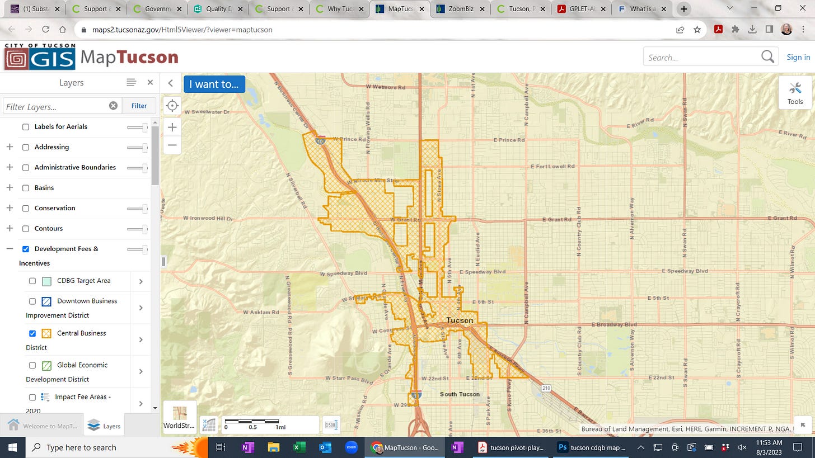
Task: Enable the Contours layer checkbox
Action: tap(26, 229)
